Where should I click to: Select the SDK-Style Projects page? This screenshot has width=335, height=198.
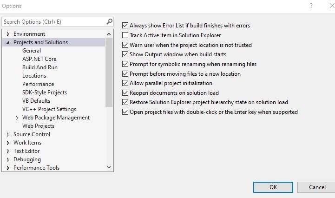(45, 92)
